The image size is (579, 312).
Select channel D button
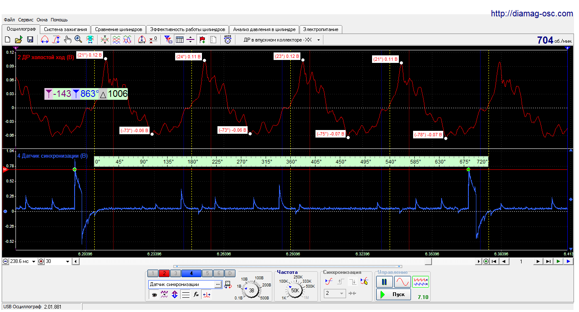[230, 273]
